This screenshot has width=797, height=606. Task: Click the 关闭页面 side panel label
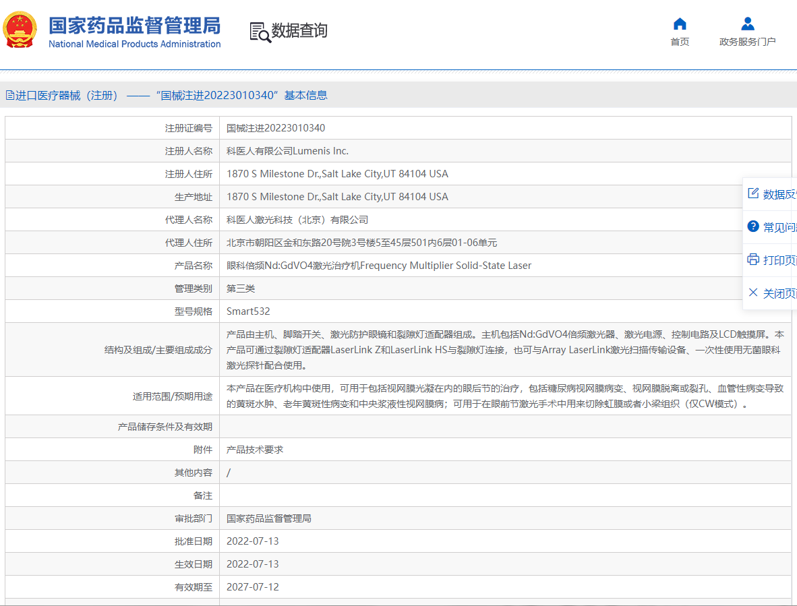tap(779, 294)
